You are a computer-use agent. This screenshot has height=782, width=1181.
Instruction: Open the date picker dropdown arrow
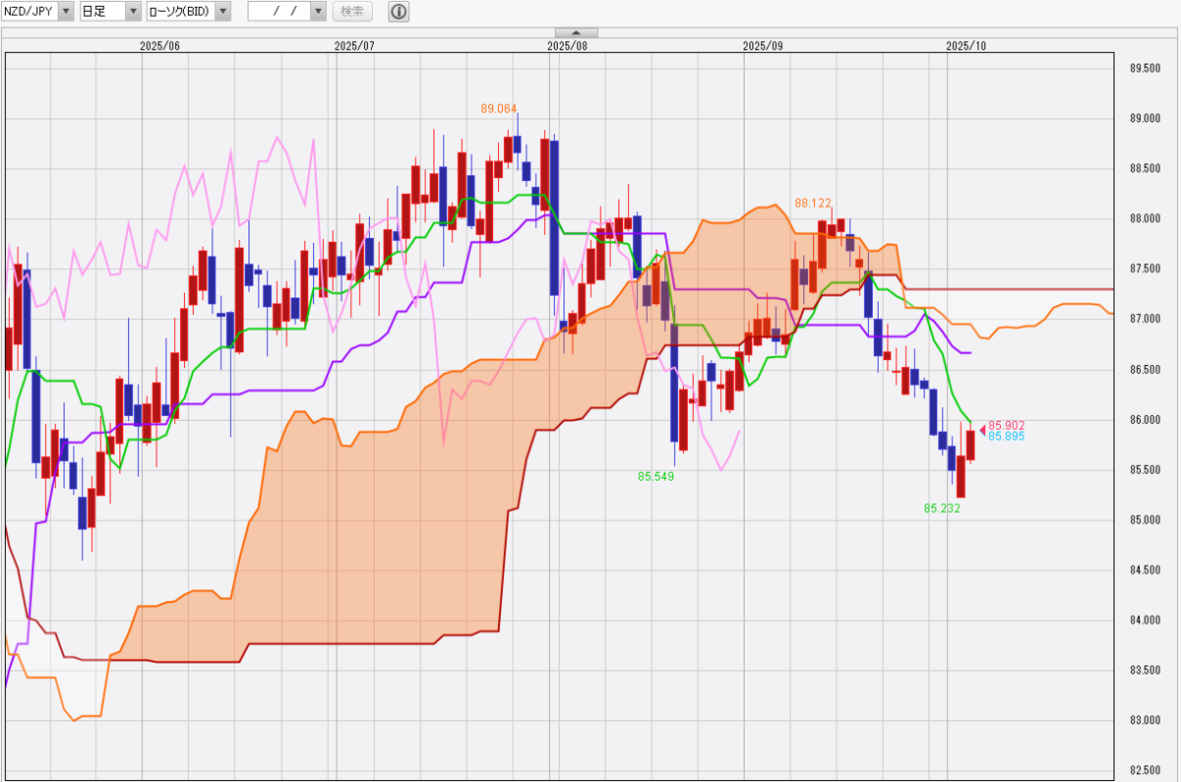coord(318,12)
